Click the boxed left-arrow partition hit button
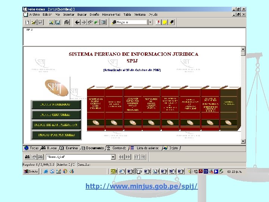269x202 pixels. tap(136, 157)
